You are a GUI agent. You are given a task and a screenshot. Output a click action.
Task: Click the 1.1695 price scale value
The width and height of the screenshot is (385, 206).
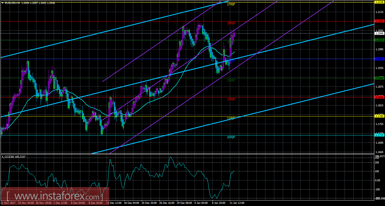tap(379, 143)
